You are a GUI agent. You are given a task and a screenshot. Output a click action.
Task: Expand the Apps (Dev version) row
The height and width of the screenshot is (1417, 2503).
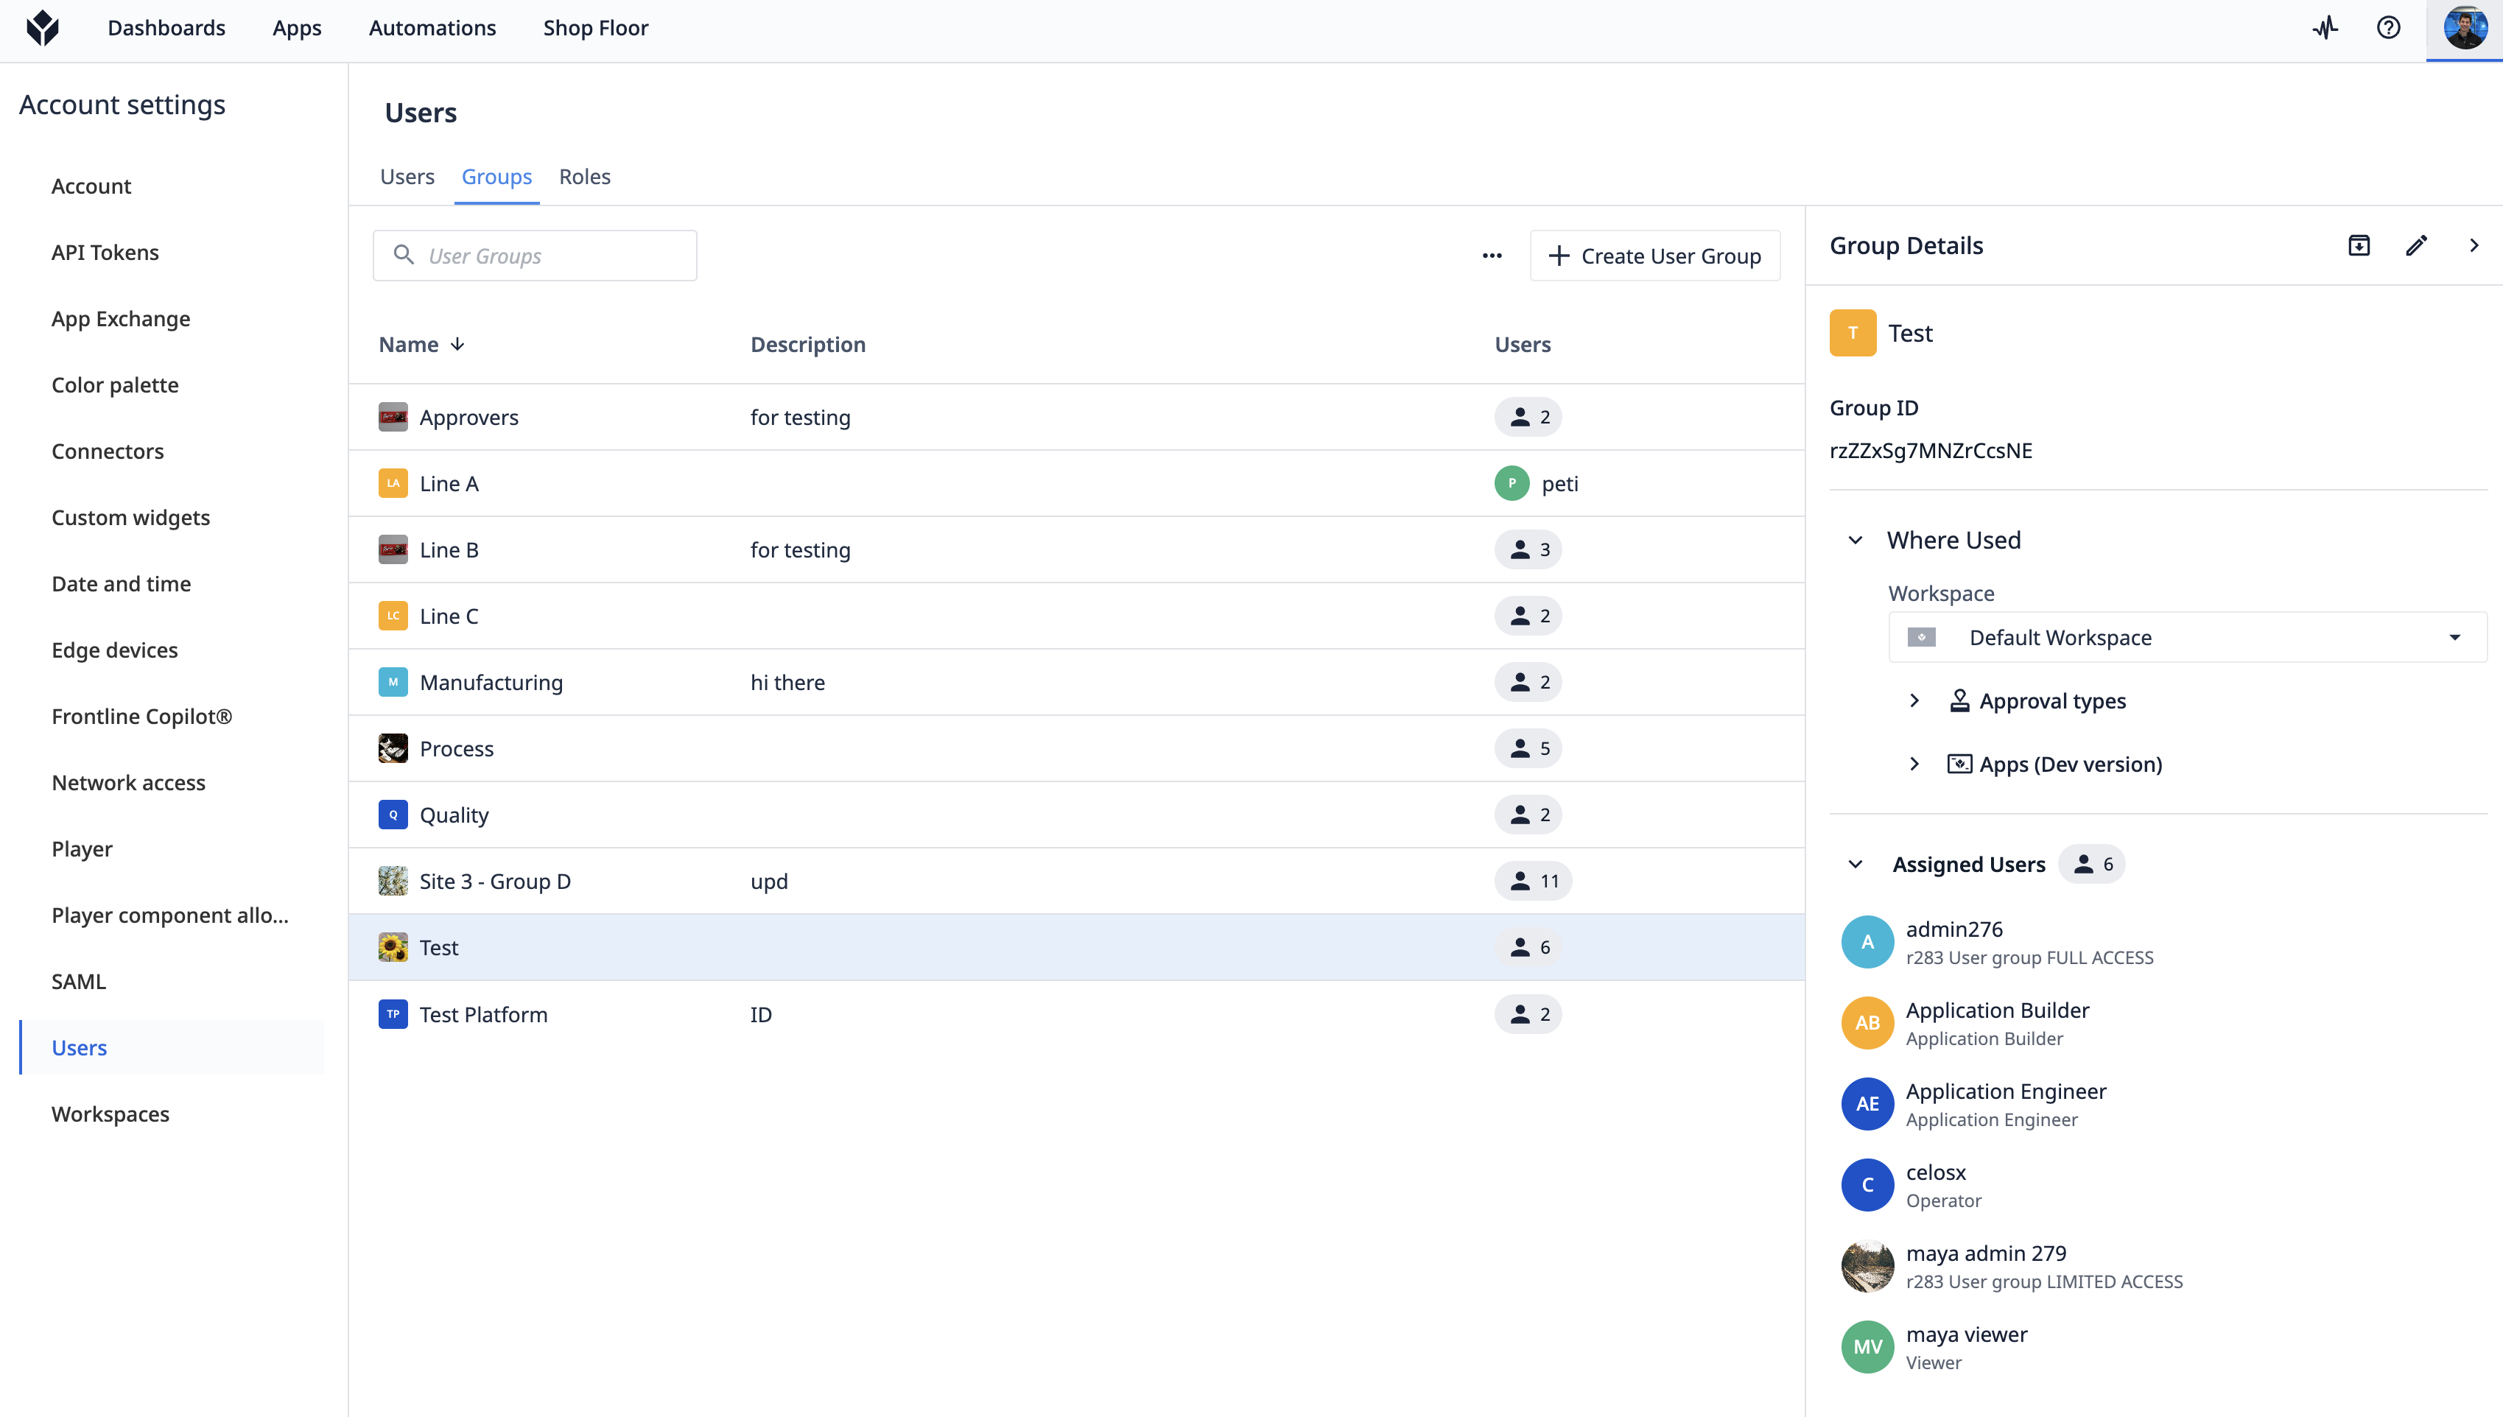pos(1914,764)
